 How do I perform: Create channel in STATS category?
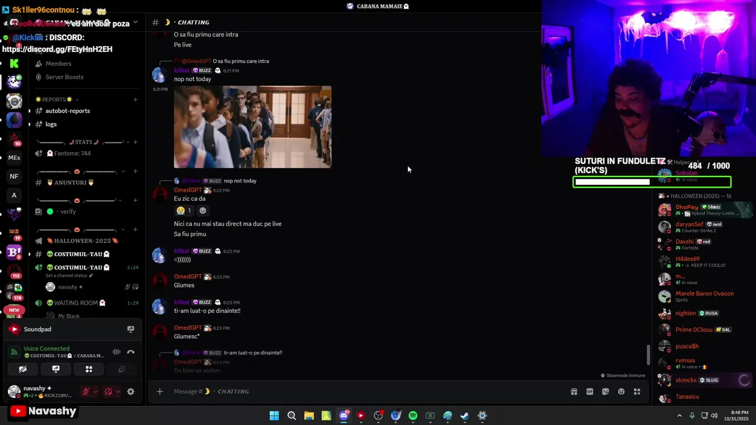click(135, 142)
